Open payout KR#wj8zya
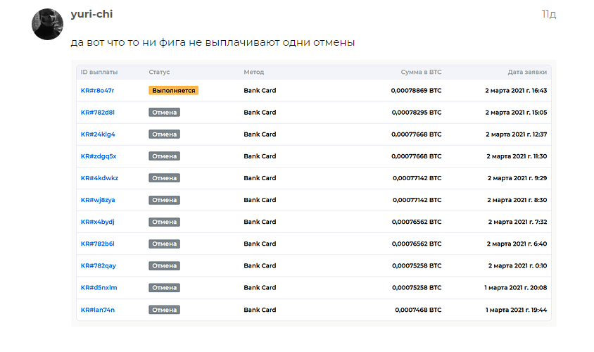 pyautogui.click(x=98, y=200)
